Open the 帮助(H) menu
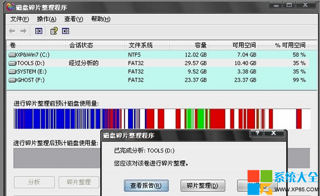This screenshot has height=196, width=320. coord(101,19)
